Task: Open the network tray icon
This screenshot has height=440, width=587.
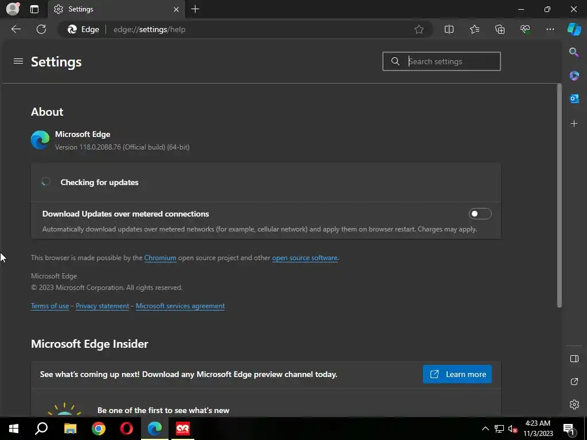Action: click(x=499, y=429)
